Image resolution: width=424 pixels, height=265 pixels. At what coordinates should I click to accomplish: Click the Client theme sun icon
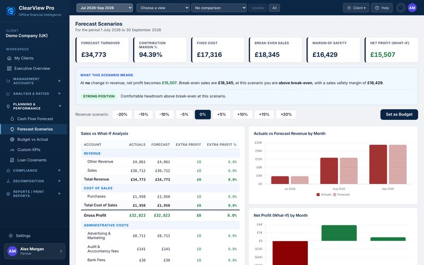pyautogui.click(x=349, y=8)
